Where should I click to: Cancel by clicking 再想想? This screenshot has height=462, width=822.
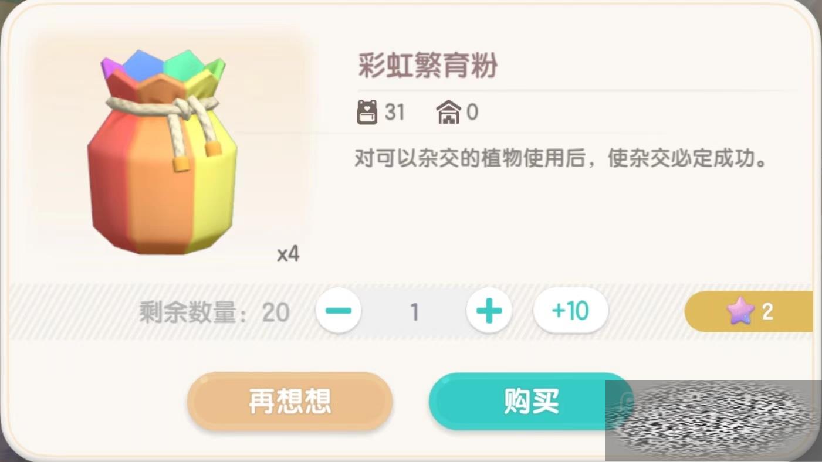point(290,402)
